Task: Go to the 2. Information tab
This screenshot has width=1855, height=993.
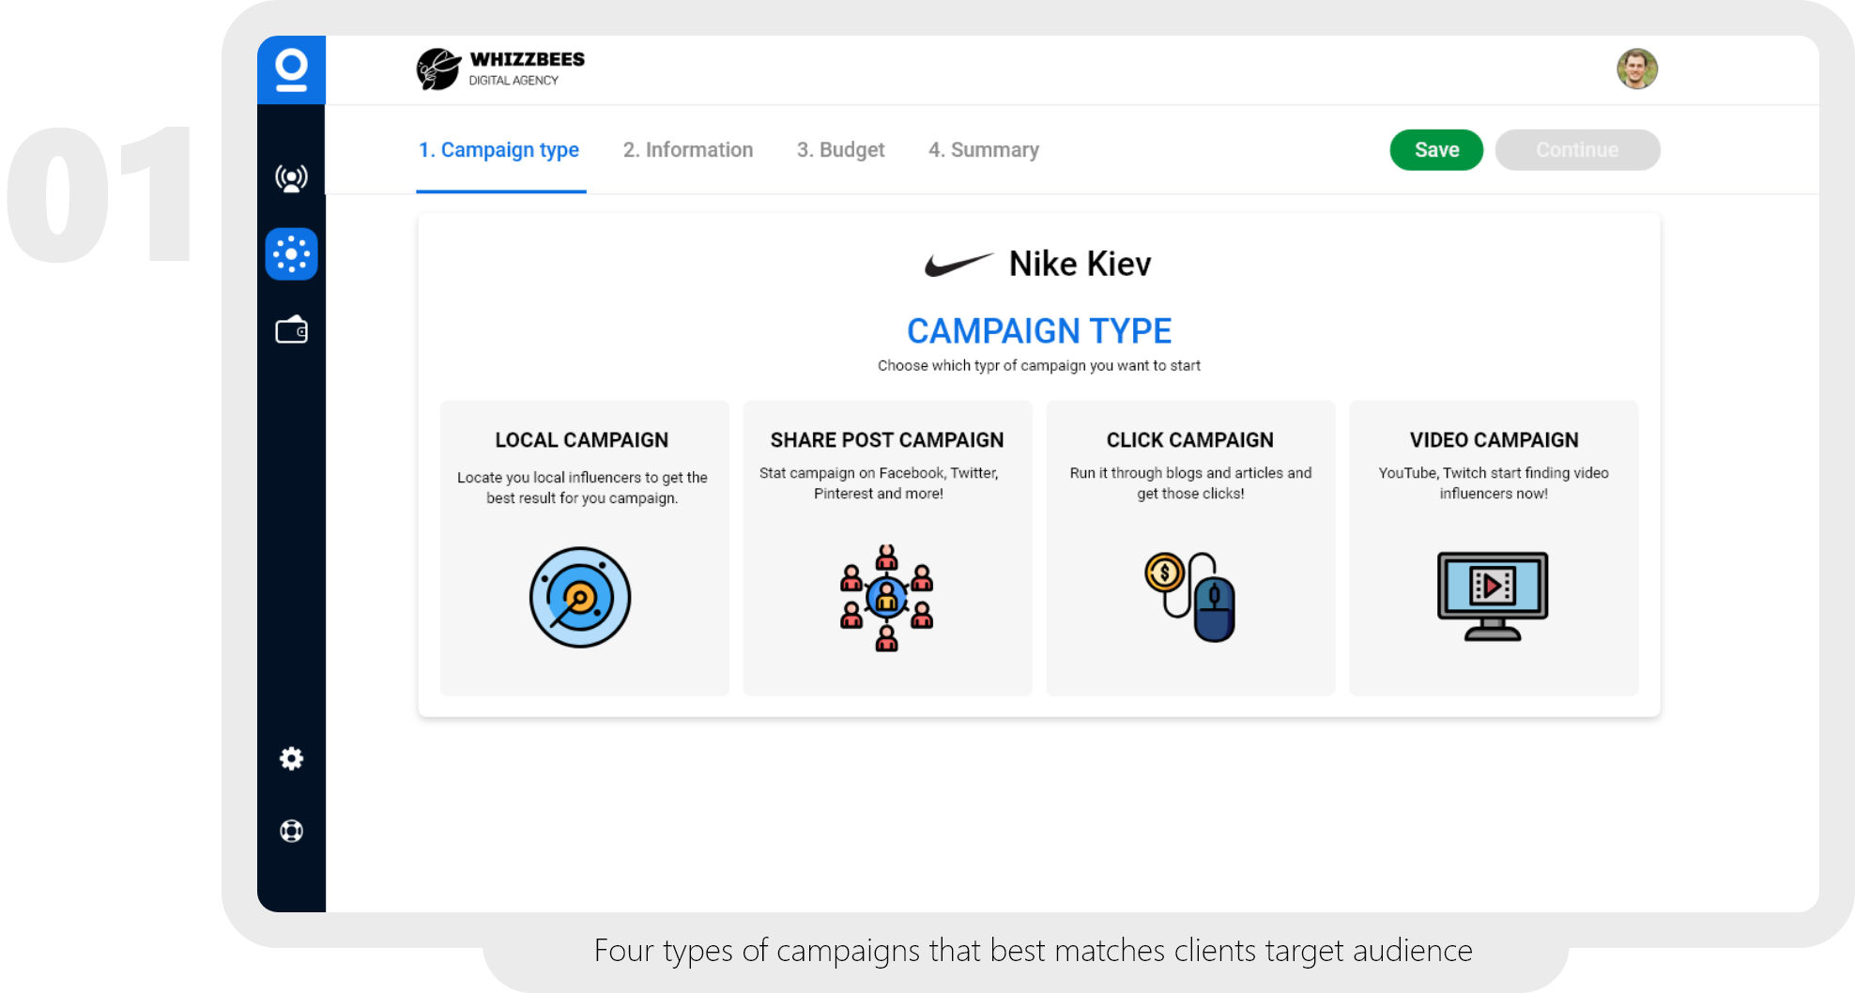Action: [x=688, y=150]
